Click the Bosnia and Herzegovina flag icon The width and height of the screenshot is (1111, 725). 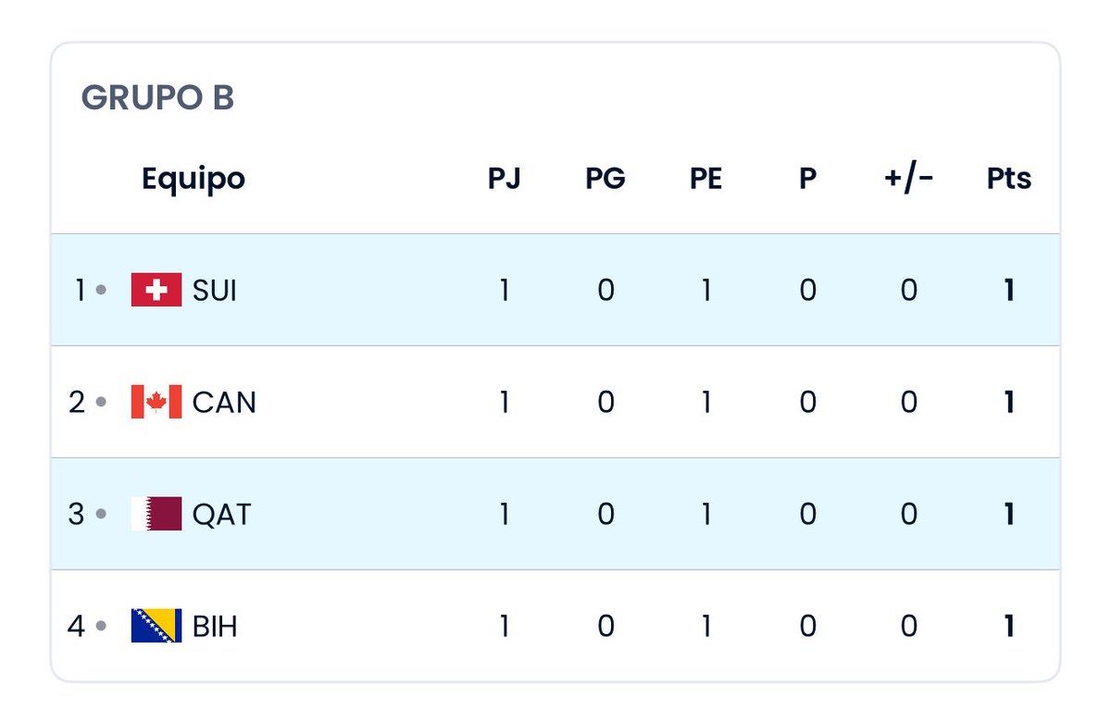pos(156,626)
